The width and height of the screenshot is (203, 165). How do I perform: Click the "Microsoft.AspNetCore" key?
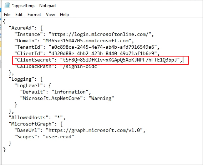coord(51,98)
